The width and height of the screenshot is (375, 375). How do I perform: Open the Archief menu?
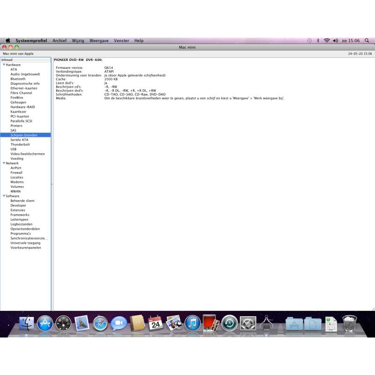pos(60,41)
